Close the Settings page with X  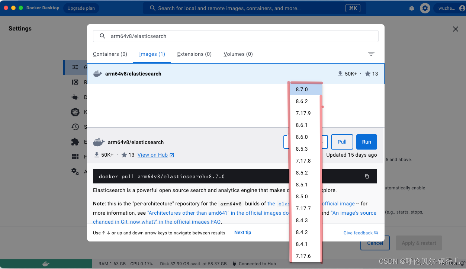point(456,29)
